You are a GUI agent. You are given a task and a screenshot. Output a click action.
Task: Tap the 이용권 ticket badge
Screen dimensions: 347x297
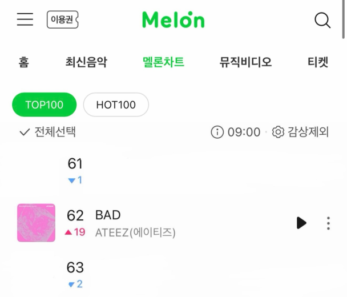[x=63, y=19]
